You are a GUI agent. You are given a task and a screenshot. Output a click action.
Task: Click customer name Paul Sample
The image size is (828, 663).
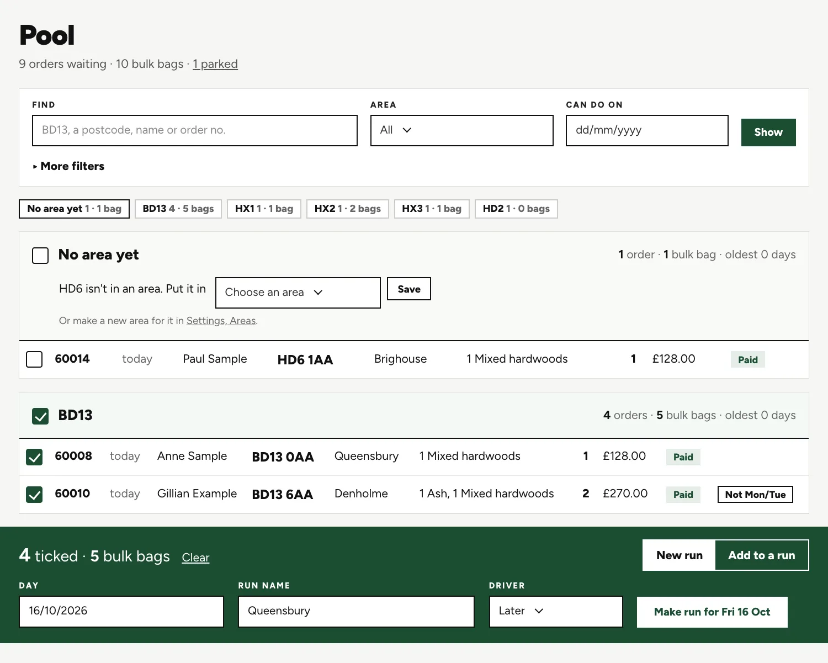[215, 359]
